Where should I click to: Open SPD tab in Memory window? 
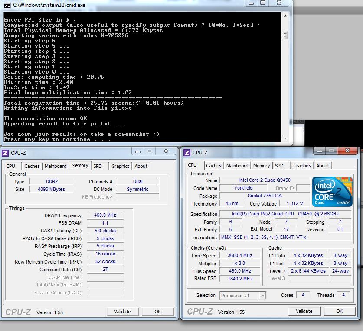[98, 166]
